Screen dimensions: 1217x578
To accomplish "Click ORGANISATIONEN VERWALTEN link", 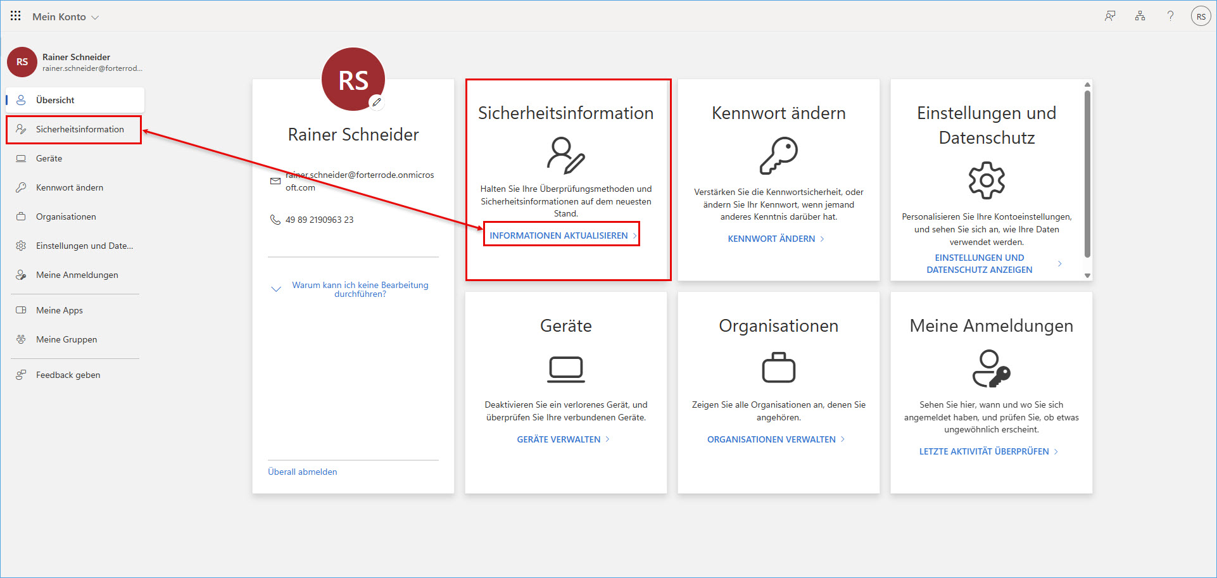I will (x=772, y=439).
